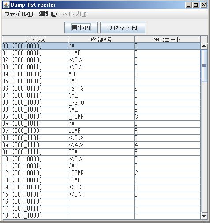Click the 命令記号 column header

click(x=101, y=39)
